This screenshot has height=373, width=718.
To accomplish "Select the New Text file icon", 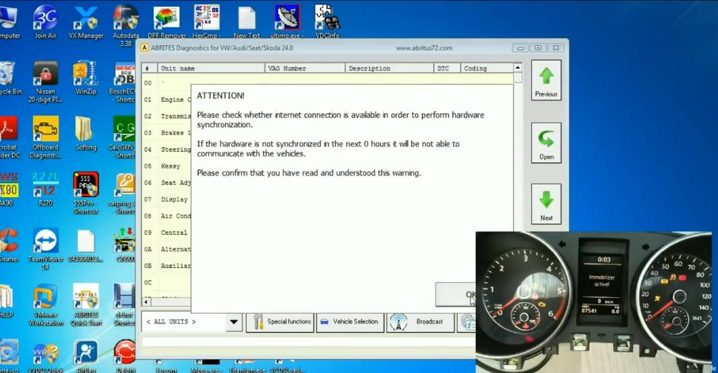I will point(247,22).
